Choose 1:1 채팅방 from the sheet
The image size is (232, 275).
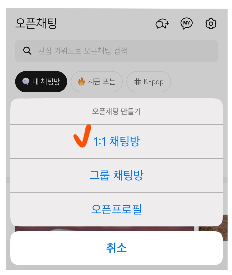pyautogui.click(x=116, y=142)
